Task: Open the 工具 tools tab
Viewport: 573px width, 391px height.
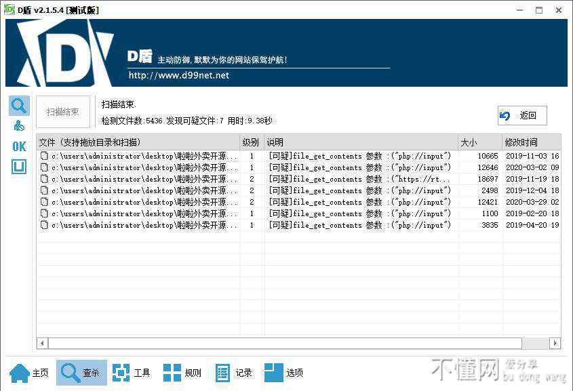Action: click(131, 373)
